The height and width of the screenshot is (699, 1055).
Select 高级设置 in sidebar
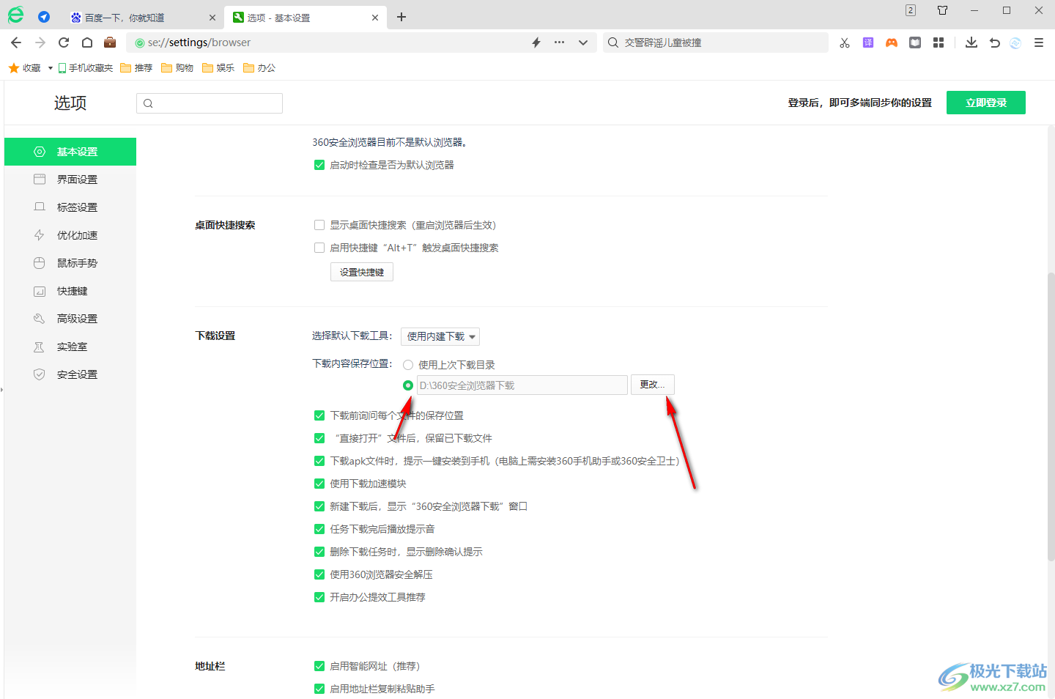[x=70, y=319]
